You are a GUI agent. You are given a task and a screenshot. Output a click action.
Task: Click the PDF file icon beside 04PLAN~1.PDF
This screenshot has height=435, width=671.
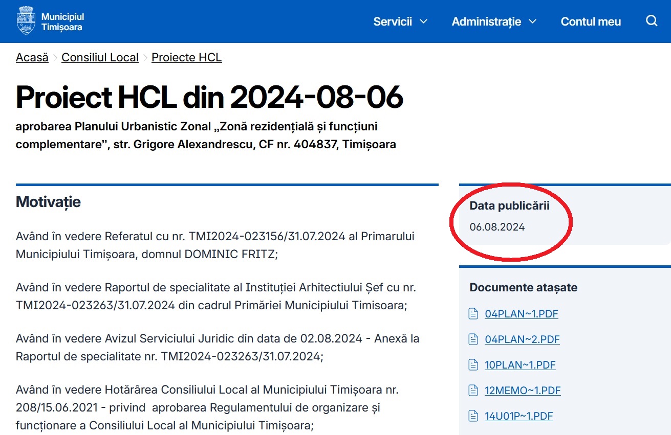(473, 314)
